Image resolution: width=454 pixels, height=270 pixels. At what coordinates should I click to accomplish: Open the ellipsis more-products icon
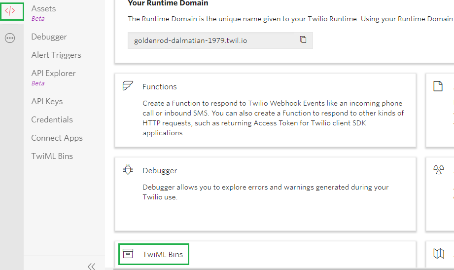(10, 38)
